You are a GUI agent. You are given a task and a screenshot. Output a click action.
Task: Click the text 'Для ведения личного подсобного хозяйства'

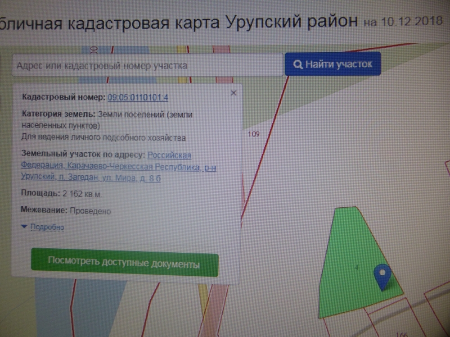pos(103,138)
